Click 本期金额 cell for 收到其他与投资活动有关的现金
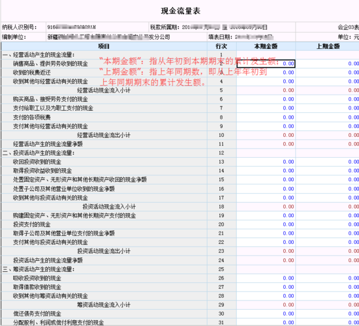 [x=266, y=198]
